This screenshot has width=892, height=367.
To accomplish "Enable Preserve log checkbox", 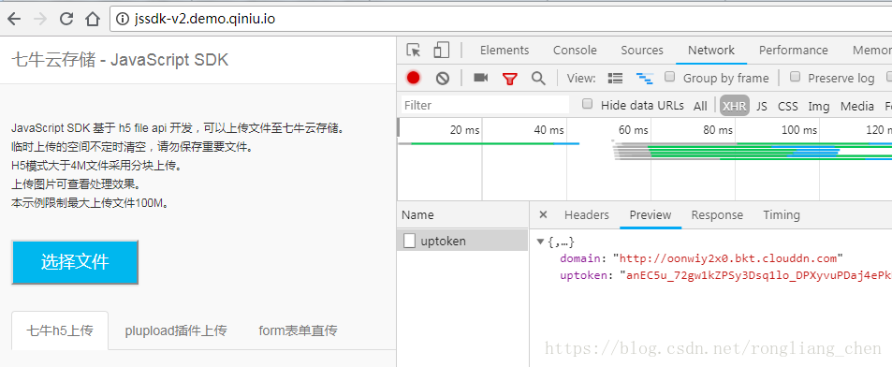I will coord(796,77).
